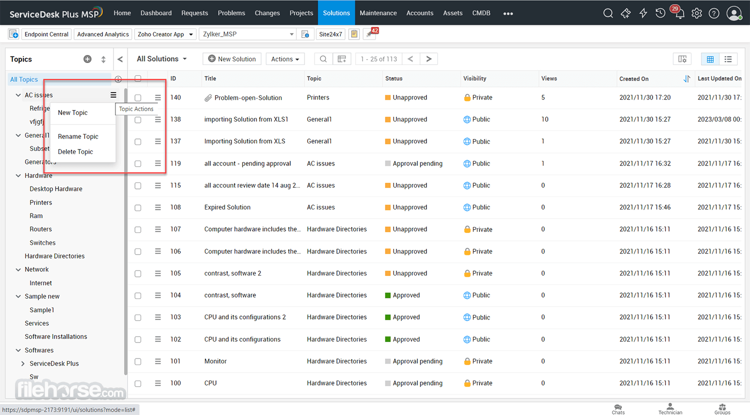Add a new topic with plus icon
Screen dimensions: 750x415
click(x=87, y=59)
